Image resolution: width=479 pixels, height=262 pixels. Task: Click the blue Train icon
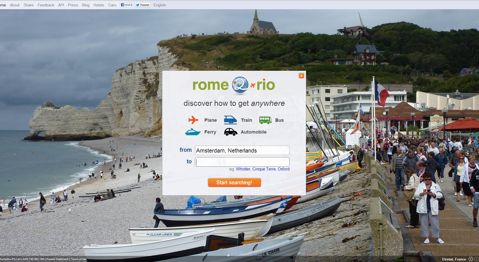230,120
